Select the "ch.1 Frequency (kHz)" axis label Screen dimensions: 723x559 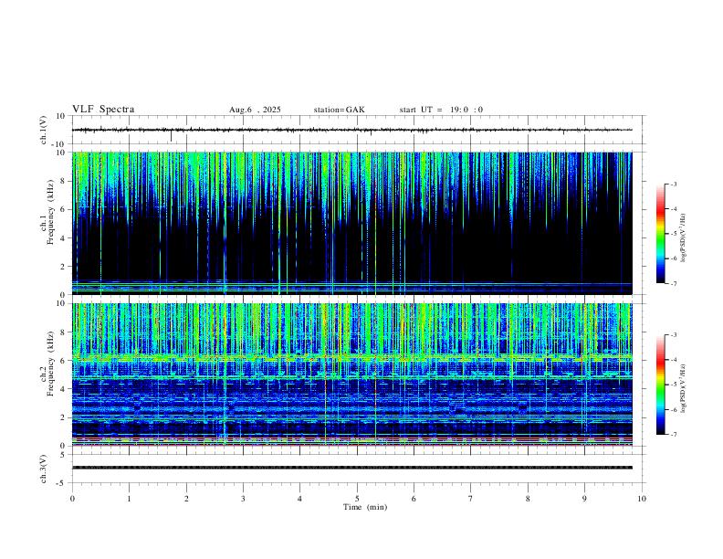click(47, 213)
